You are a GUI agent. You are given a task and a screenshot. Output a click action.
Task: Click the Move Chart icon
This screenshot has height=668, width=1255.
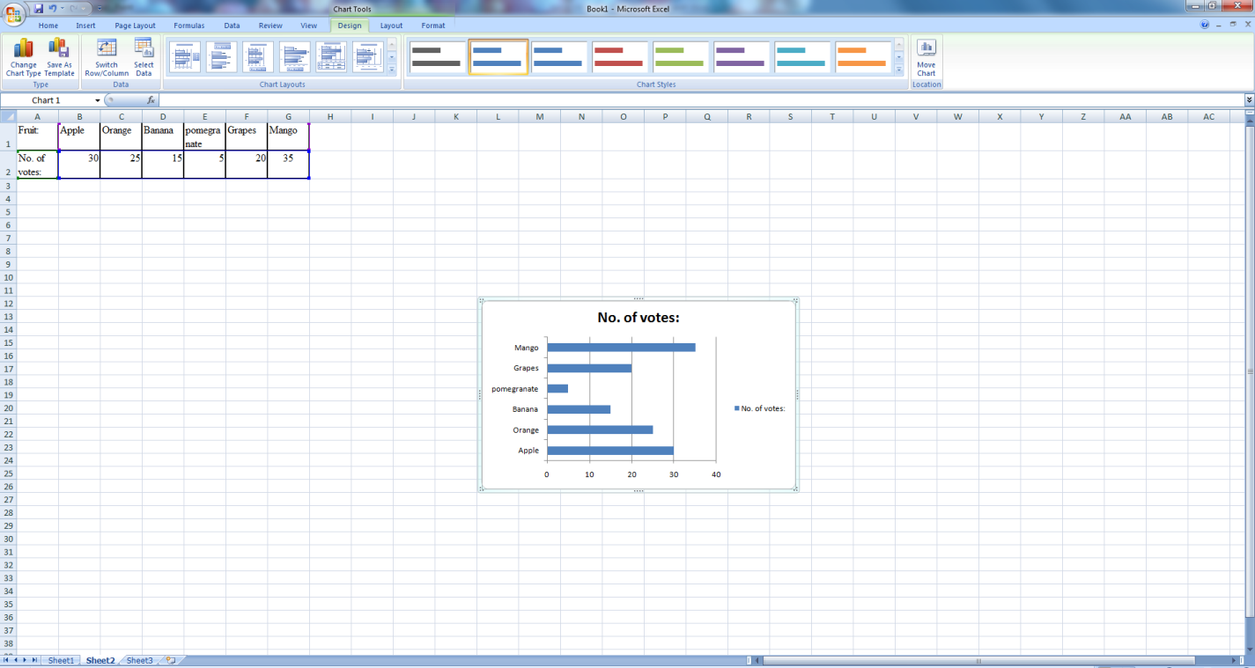[926, 49]
